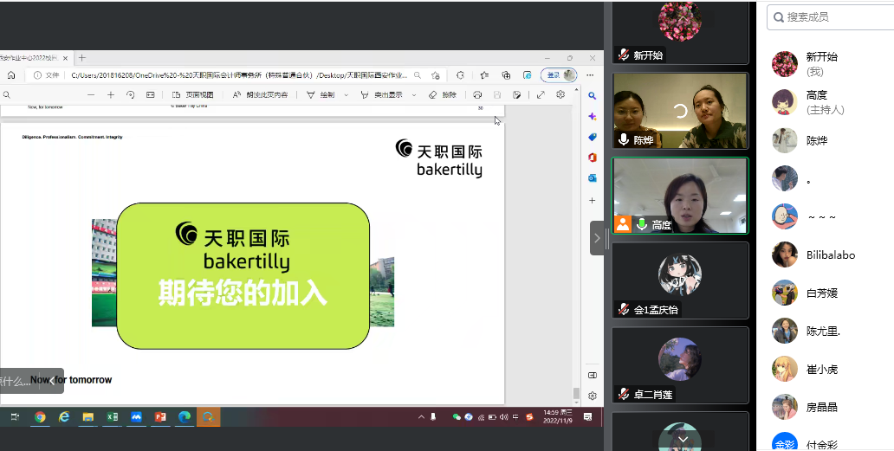Zoom out the PDF with minus icon
This screenshot has width=894, height=451.
pos(91,95)
